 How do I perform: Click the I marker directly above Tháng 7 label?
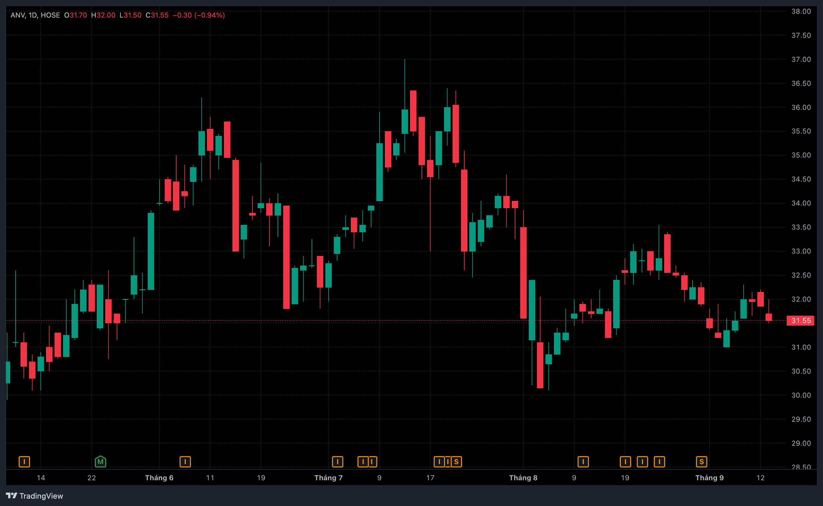point(338,462)
